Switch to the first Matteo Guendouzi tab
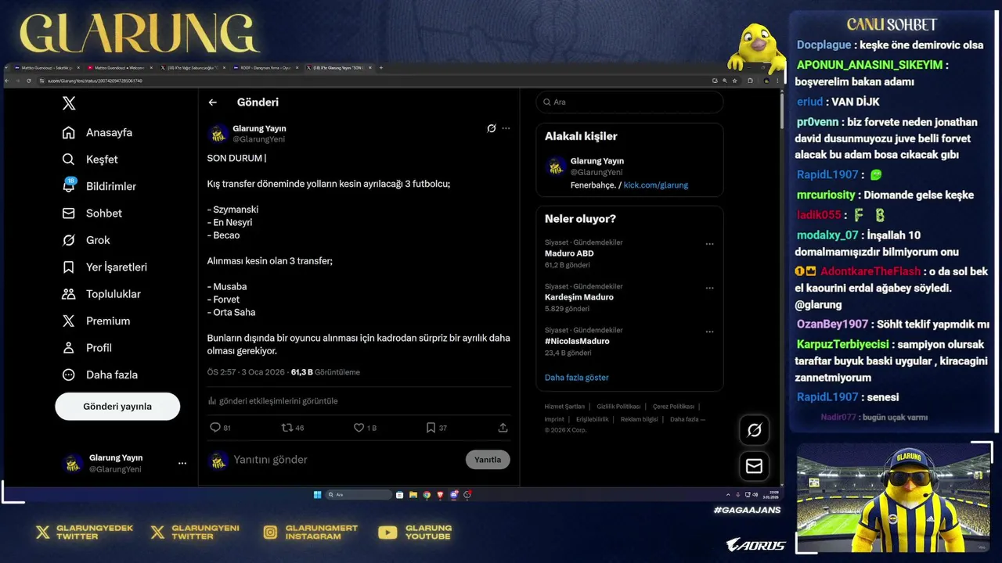Image resolution: width=1002 pixels, height=563 pixels. [45, 68]
